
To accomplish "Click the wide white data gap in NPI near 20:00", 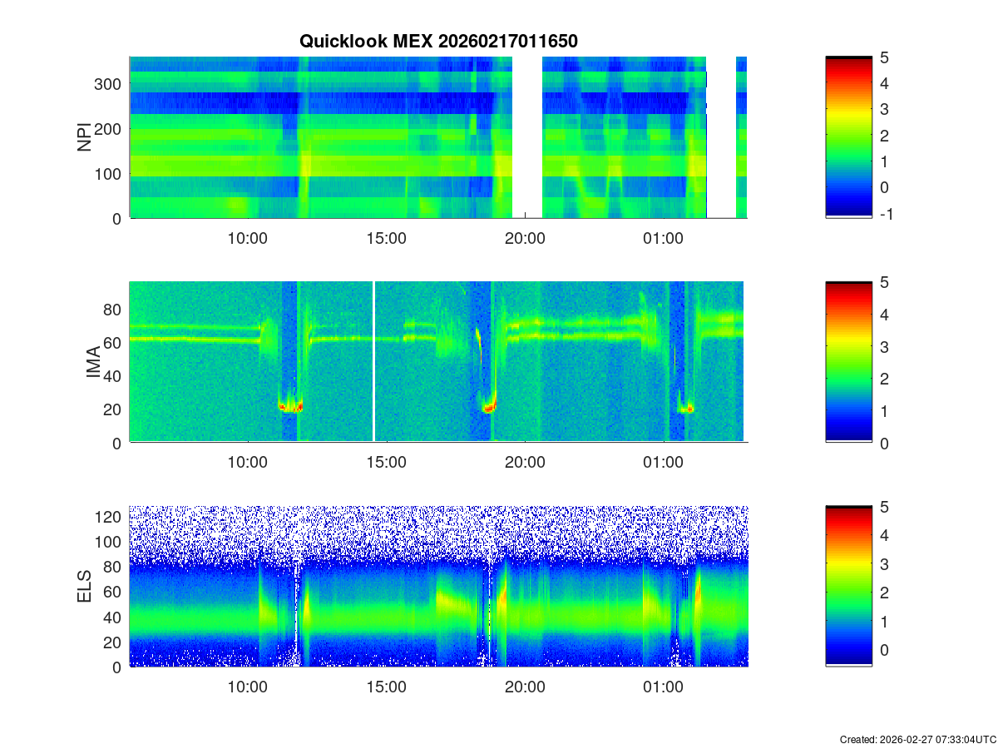I will [x=527, y=137].
